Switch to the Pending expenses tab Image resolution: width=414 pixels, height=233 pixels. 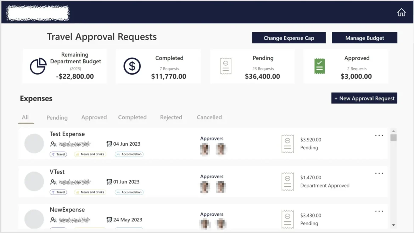click(x=57, y=117)
